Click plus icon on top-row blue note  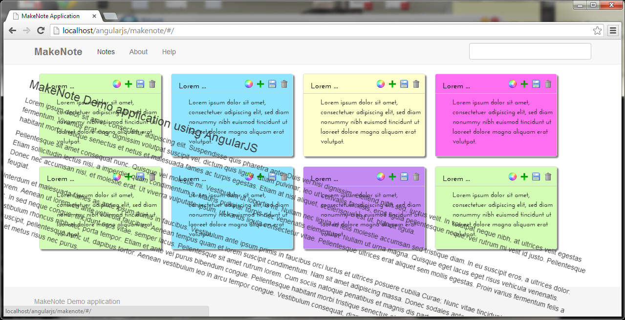click(x=260, y=84)
